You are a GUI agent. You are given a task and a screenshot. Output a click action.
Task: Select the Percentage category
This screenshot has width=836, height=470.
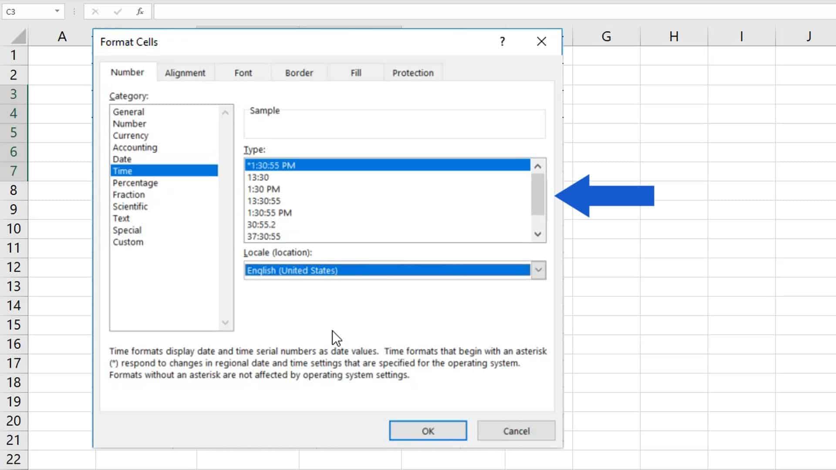click(135, 182)
